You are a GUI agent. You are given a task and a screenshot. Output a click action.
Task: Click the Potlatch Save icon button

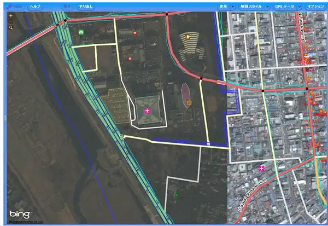coord(16,6)
